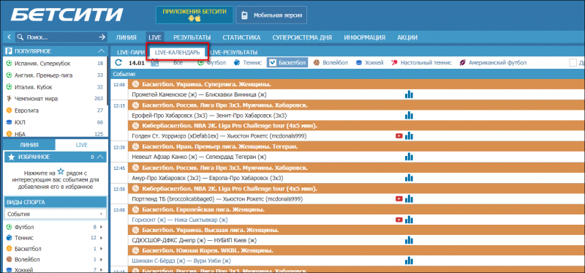
Task: Open video stream icon for Горизонт — Ника Сыктывкар
Action: pyautogui.click(x=399, y=220)
